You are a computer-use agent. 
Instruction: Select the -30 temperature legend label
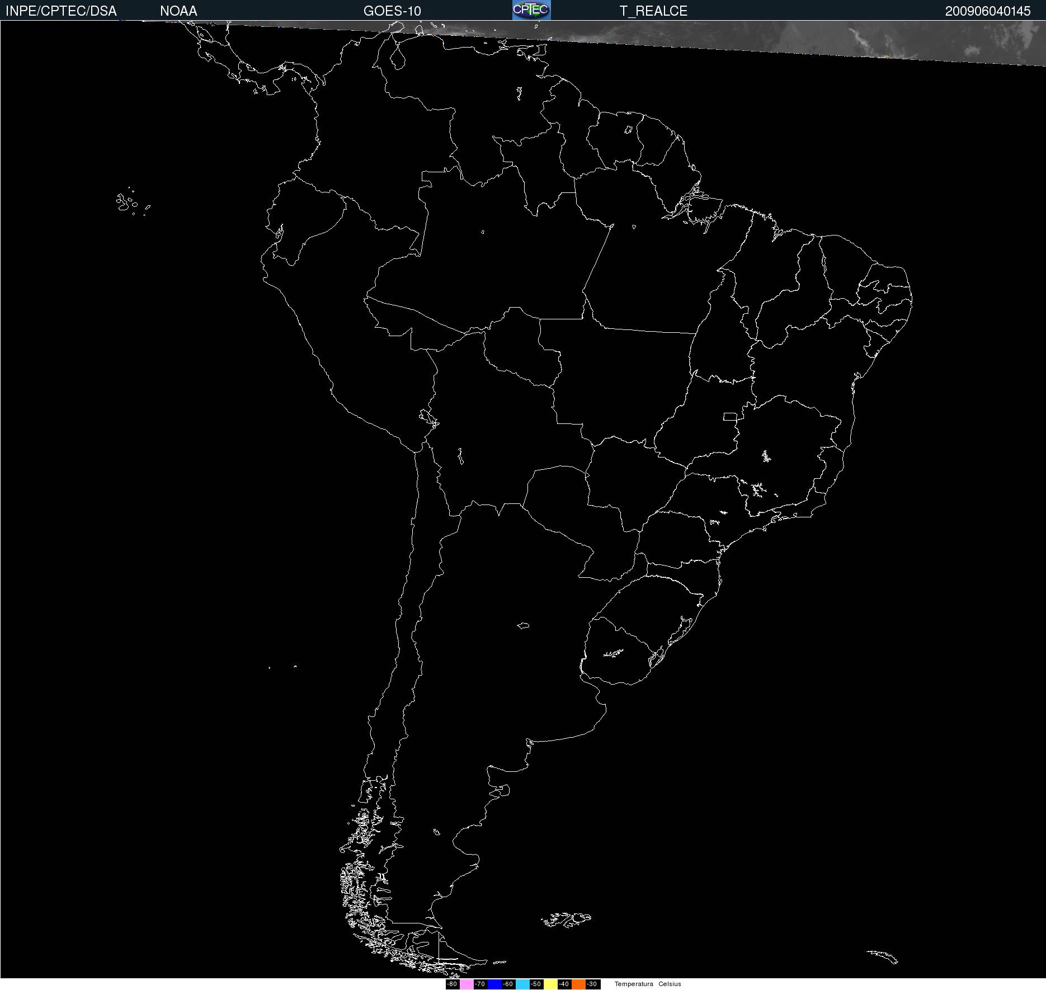click(592, 984)
